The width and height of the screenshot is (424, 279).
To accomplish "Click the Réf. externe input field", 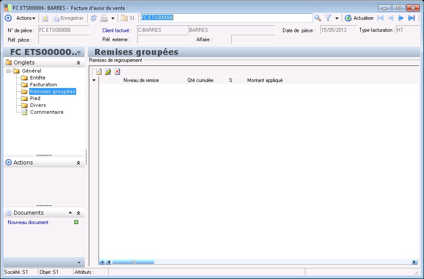I will click(163, 39).
